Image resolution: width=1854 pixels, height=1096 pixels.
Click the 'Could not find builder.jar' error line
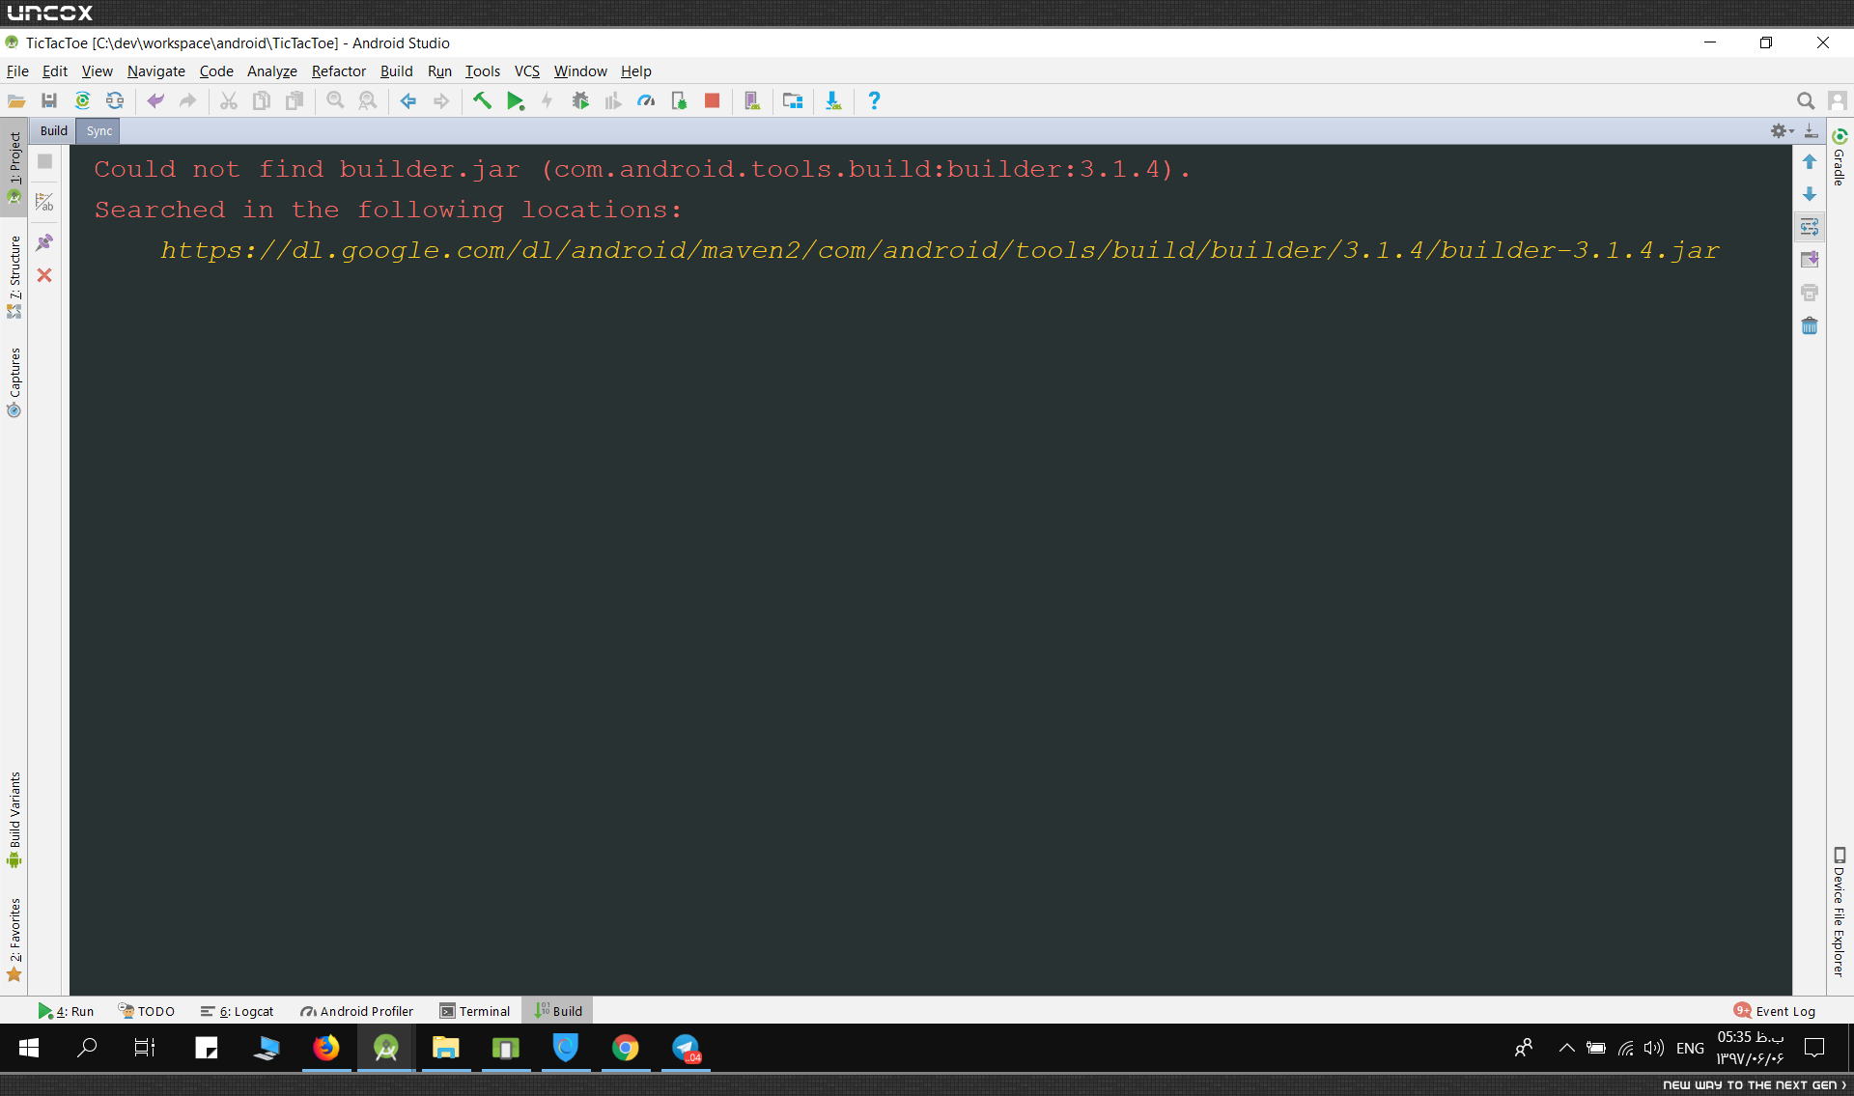click(x=642, y=169)
